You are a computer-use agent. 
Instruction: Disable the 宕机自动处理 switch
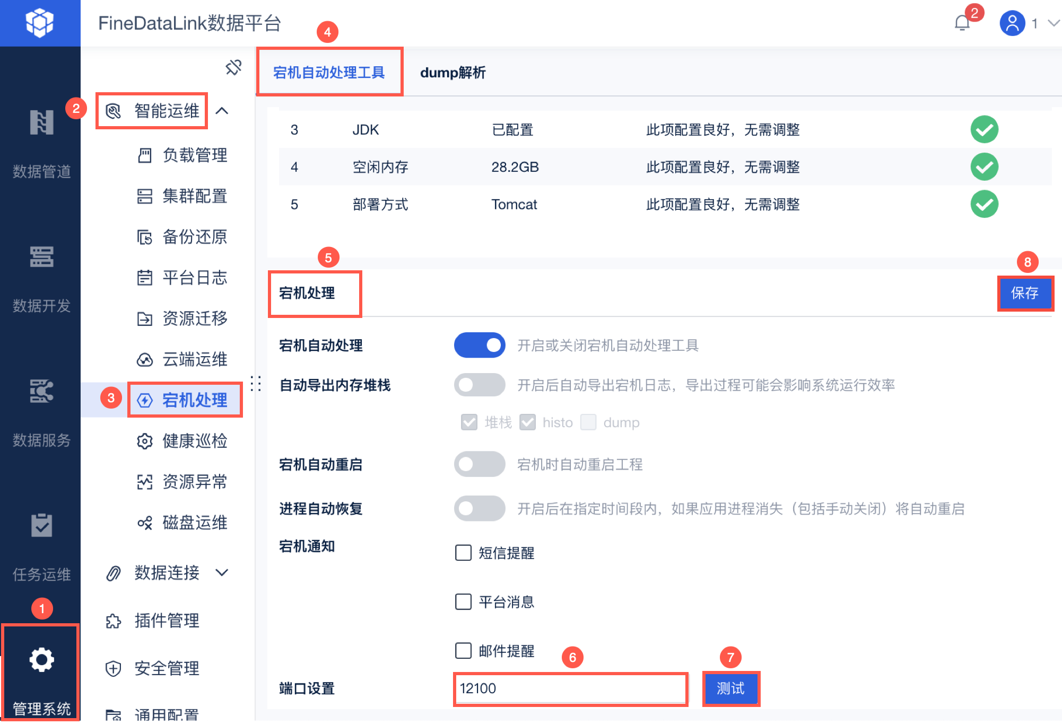click(x=480, y=346)
